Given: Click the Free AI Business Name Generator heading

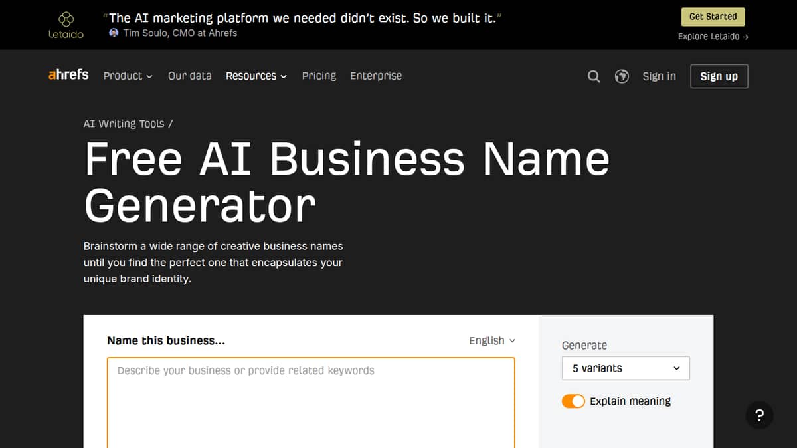Looking at the screenshot, I should click(x=347, y=181).
